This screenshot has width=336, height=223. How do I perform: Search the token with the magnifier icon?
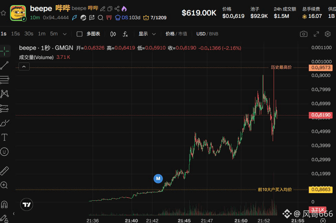click(101, 18)
